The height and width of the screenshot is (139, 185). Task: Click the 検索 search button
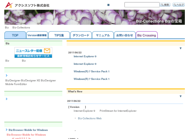click(165, 5)
